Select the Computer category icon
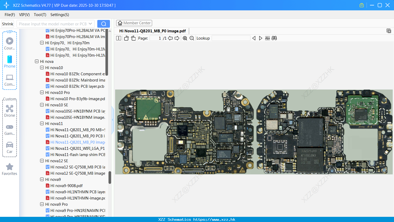The height and width of the screenshot is (222, 394). (10, 77)
